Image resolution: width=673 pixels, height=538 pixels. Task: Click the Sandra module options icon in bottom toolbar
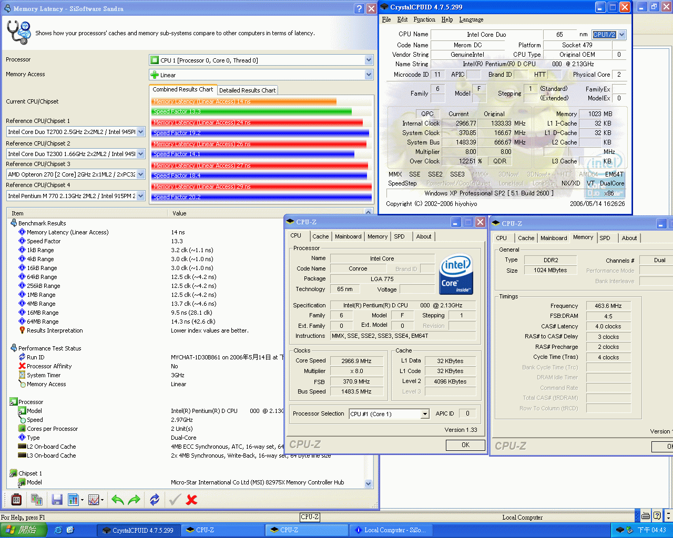pos(16,500)
